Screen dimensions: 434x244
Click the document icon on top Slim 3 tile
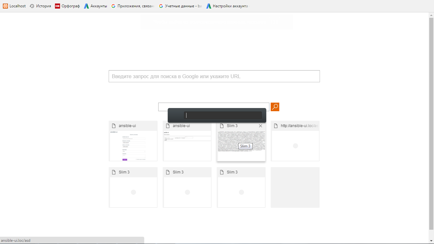pyautogui.click(x=221, y=125)
